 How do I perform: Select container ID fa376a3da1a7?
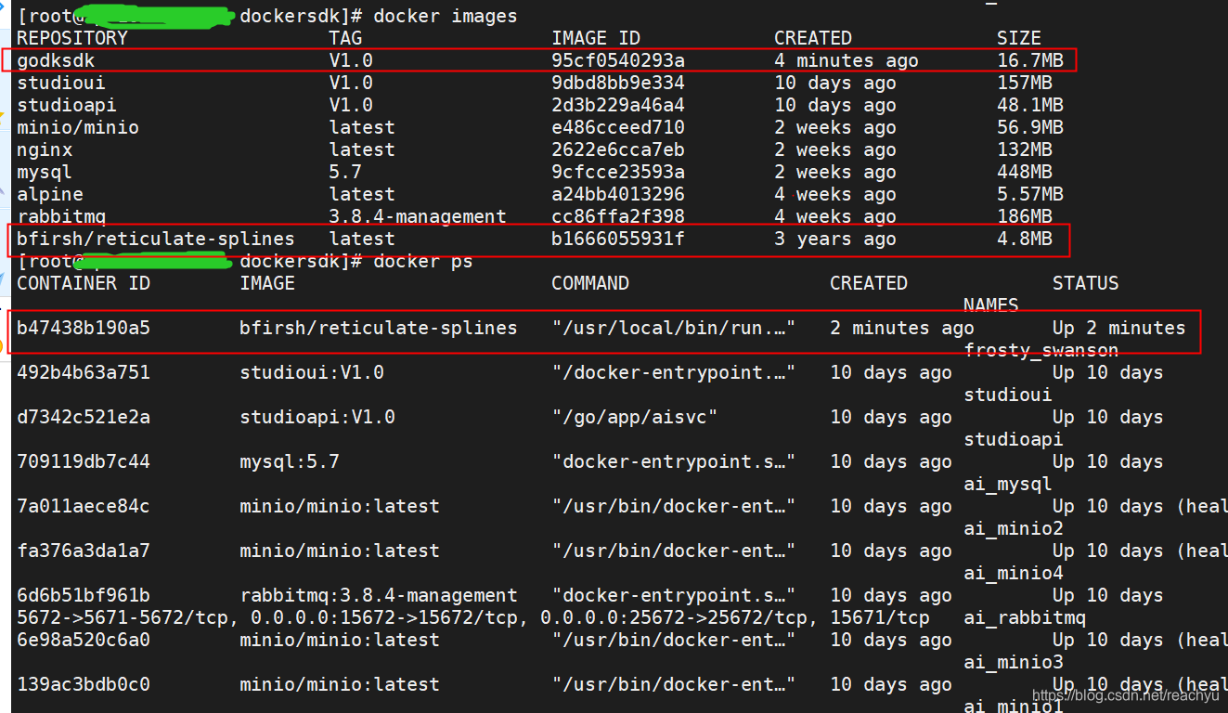[x=84, y=551]
